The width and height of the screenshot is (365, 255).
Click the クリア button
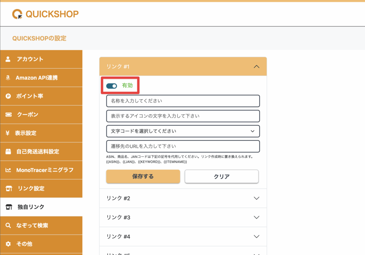coord(222,177)
